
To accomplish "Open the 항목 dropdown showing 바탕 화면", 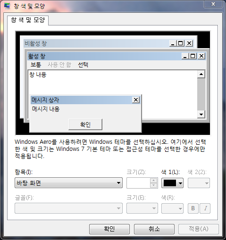I will pos(68,183).
